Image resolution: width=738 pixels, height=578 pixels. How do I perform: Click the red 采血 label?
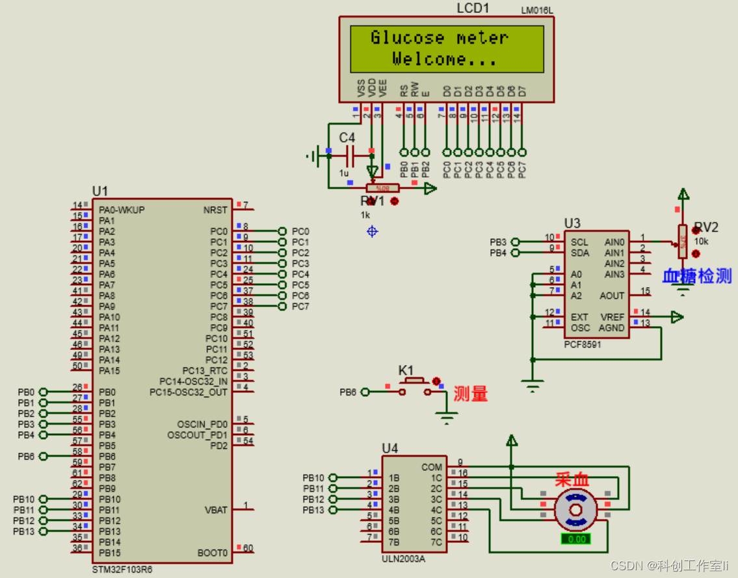tap(572, 480)
